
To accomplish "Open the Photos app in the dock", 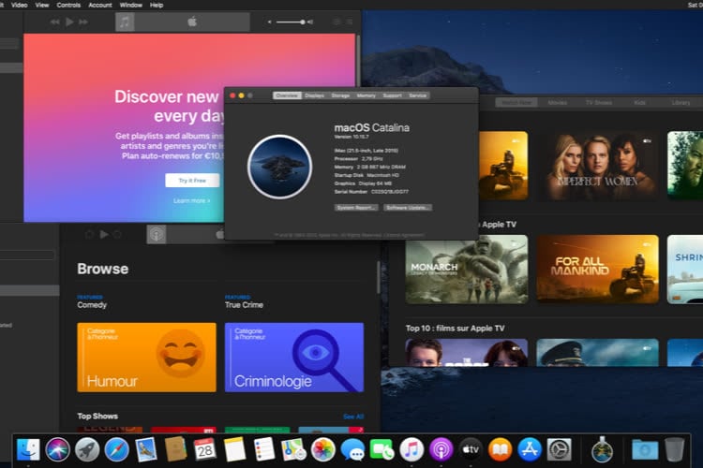I will click(323, 449).
